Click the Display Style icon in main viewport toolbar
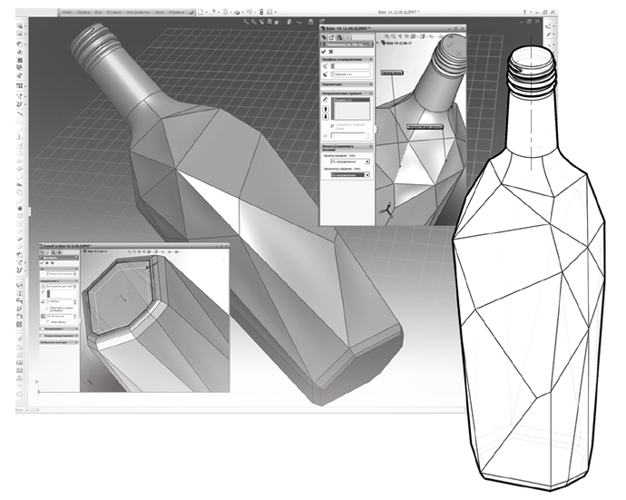This screenshot has width=626, height=500. coord(289,22)
